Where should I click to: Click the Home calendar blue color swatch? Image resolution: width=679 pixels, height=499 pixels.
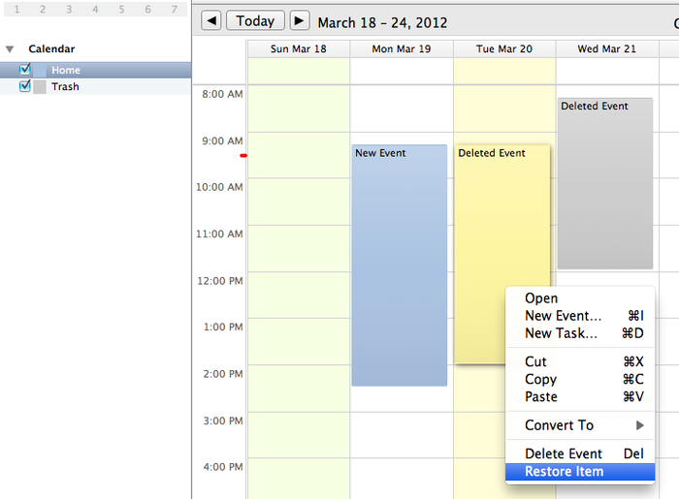tap(40, 70)
